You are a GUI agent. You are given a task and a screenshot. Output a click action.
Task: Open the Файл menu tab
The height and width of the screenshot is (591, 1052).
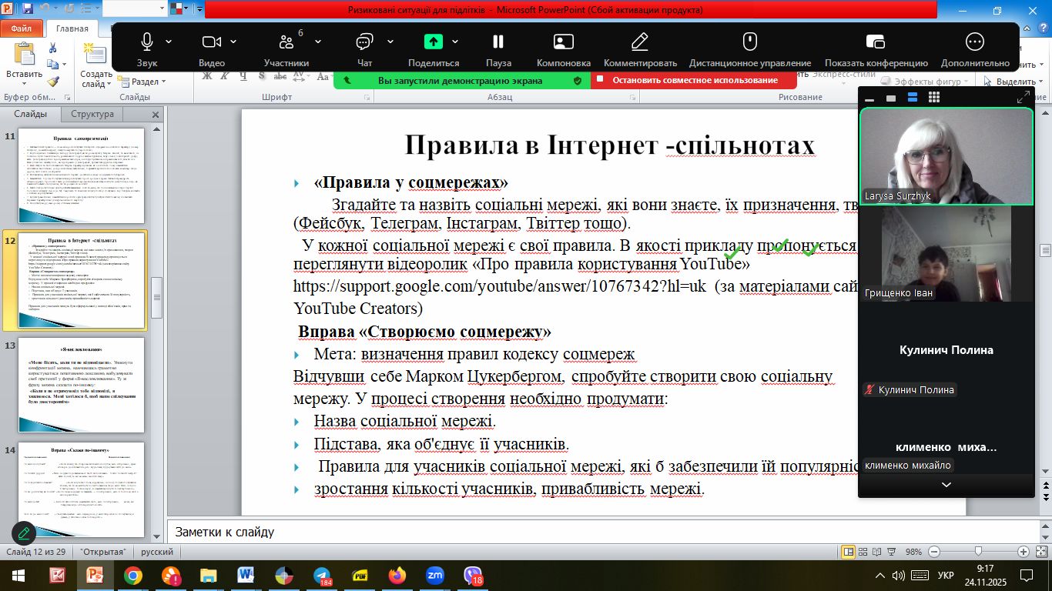[x=22, y=28]
